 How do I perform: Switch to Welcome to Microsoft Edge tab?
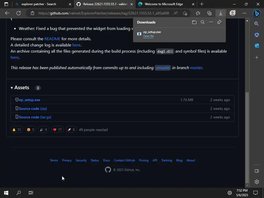[x=164, y=4]
